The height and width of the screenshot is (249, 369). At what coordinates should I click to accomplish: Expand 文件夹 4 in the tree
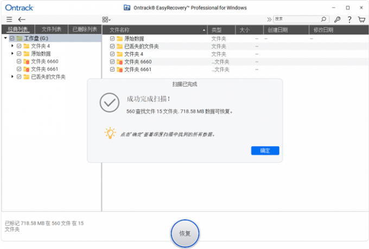click(12, 46)
